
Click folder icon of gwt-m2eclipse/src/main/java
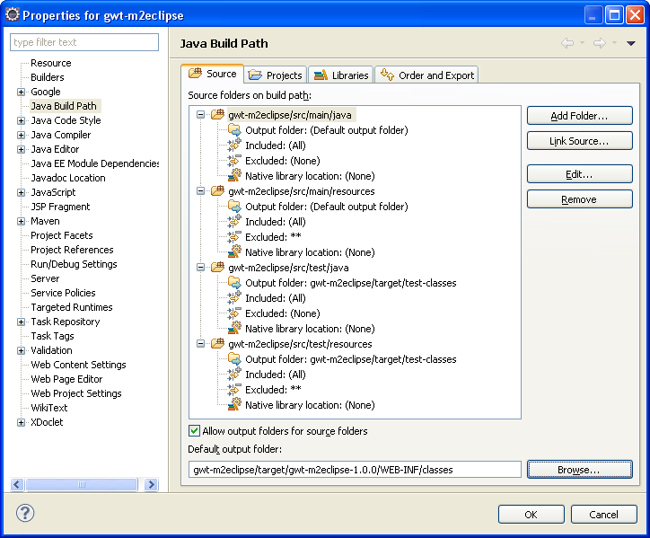click(217, 114)
